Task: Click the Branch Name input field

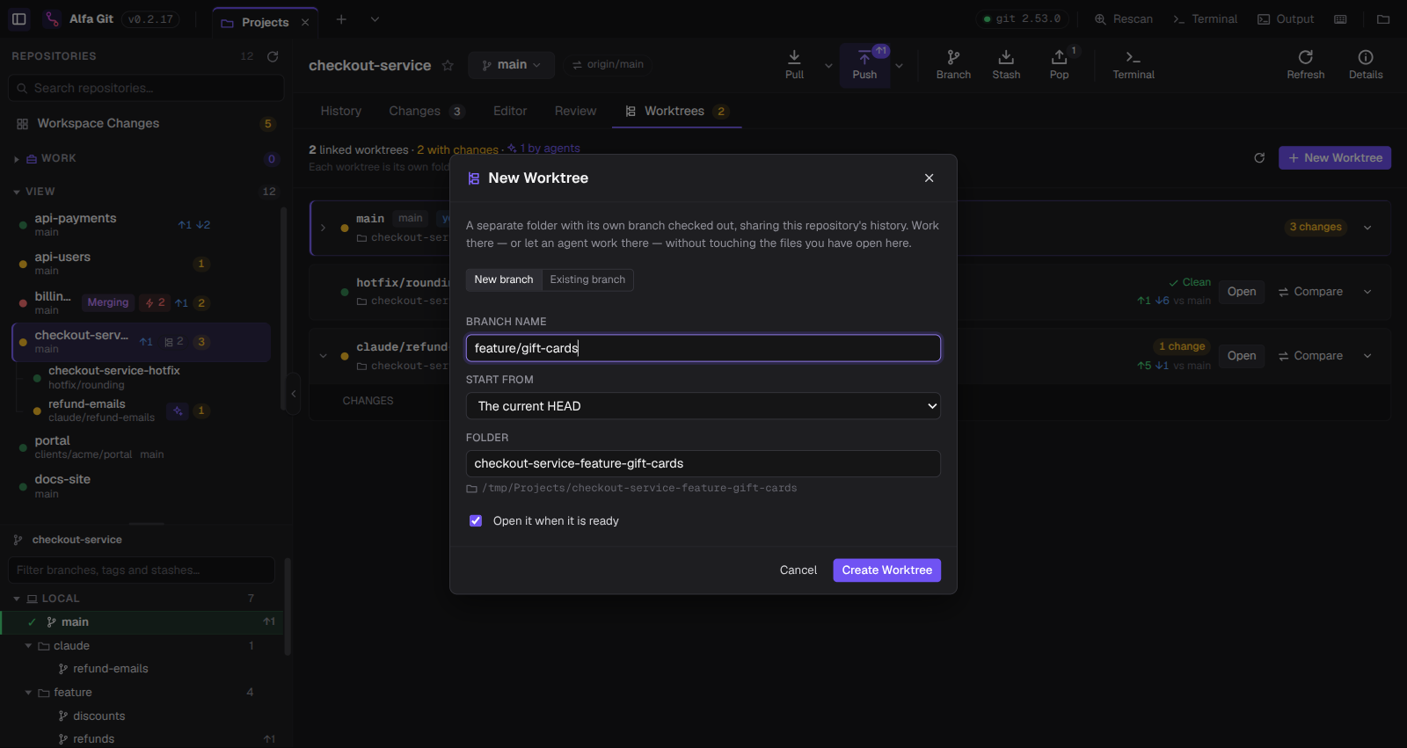Action: pos(703,348)
